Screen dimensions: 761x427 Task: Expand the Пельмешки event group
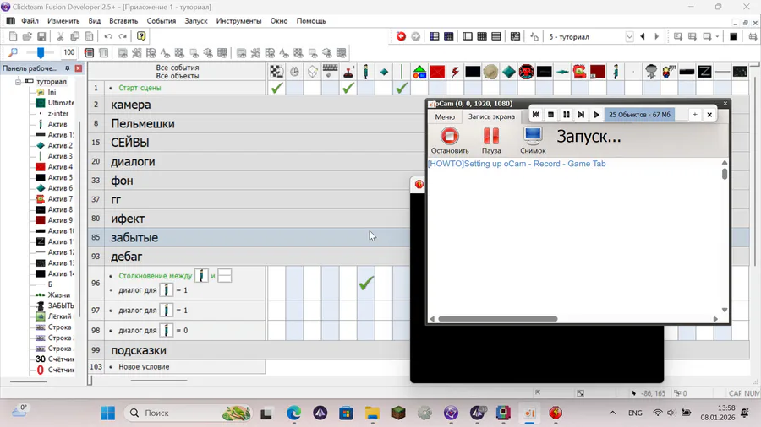pos(143,123)
